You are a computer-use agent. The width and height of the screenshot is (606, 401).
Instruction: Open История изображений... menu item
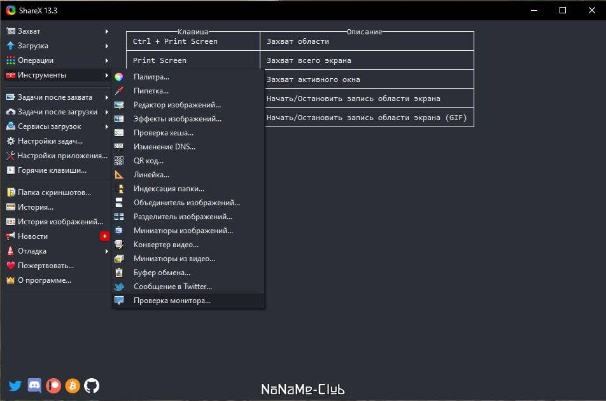click(x=57, y=222)
